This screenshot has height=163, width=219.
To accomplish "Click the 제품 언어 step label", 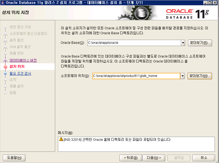I will [x=16, y=53].
